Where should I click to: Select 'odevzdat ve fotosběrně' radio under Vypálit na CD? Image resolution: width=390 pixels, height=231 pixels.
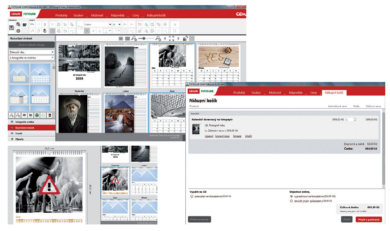click(x=192, y=196)
